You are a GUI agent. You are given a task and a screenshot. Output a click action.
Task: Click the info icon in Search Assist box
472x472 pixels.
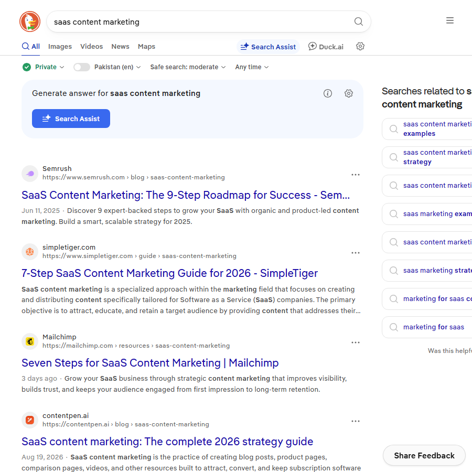click(x=327, y=93)
